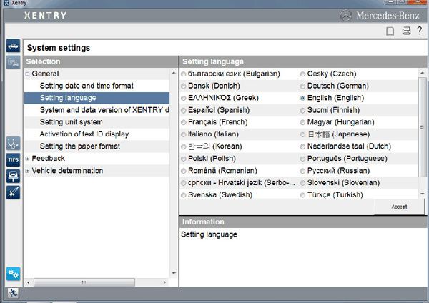This screenshot has height=303, width=429.
Task: Open the vehicle selection sidebar icon
Action: click(x=13, y=46)
